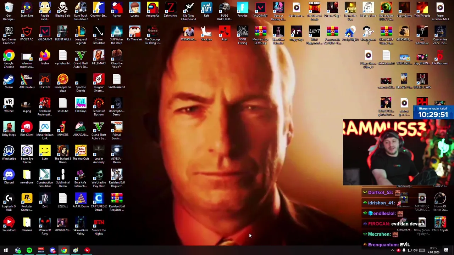Screen dimensions: 454x255
Task: Open the Soundpad desktop shortcut
Action: pos(9,224)
